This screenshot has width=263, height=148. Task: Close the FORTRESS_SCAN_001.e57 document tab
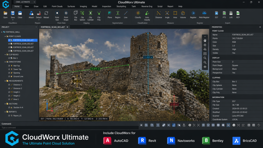(67, 27)
